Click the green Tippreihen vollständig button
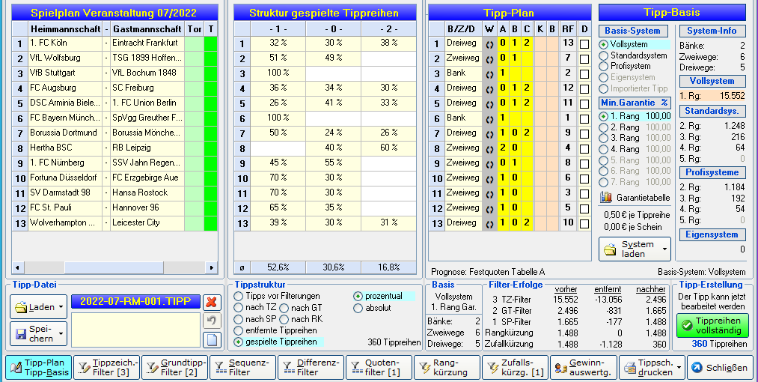 pyautogui.click(x=712, y=325)
